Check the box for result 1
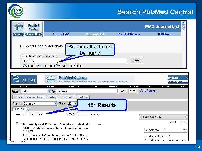This screenshot has height=151, width=202. coord(17,124)
